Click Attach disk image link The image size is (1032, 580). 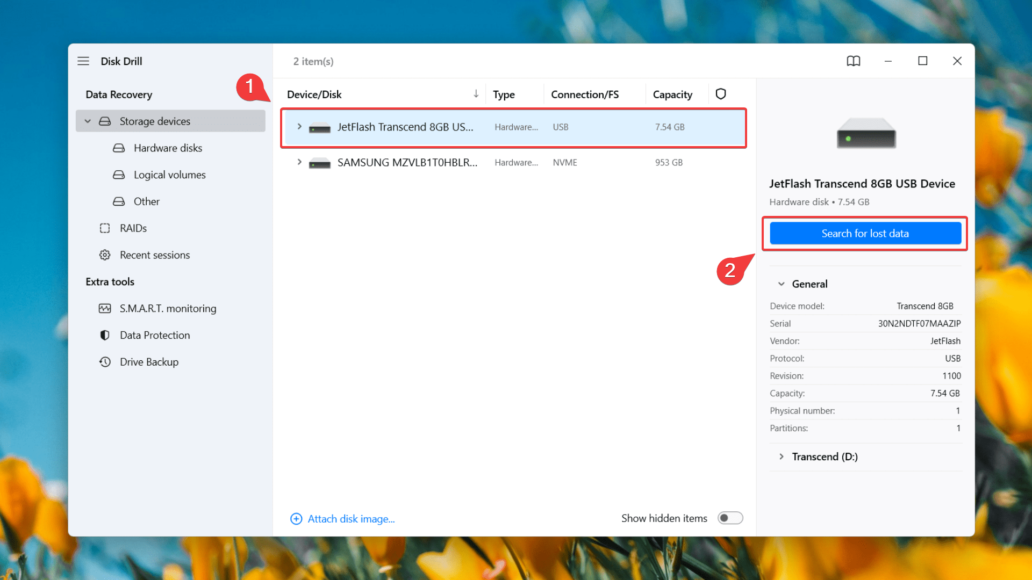[343, 518]
